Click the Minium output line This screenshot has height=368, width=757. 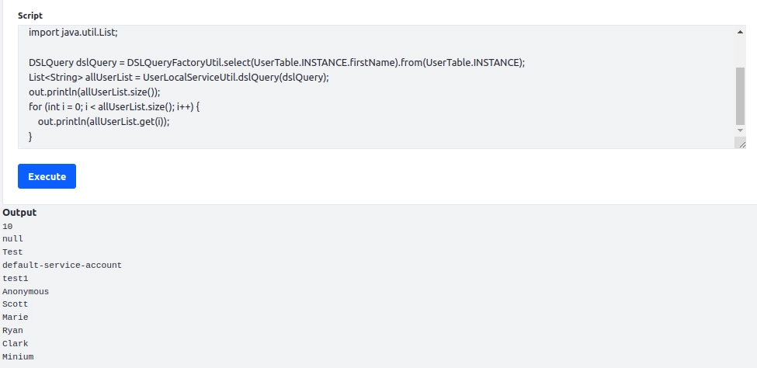click(18, 357)
